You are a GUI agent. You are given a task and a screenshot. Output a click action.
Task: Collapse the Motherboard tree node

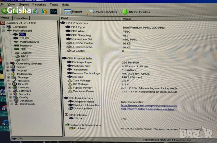point(3,31)
